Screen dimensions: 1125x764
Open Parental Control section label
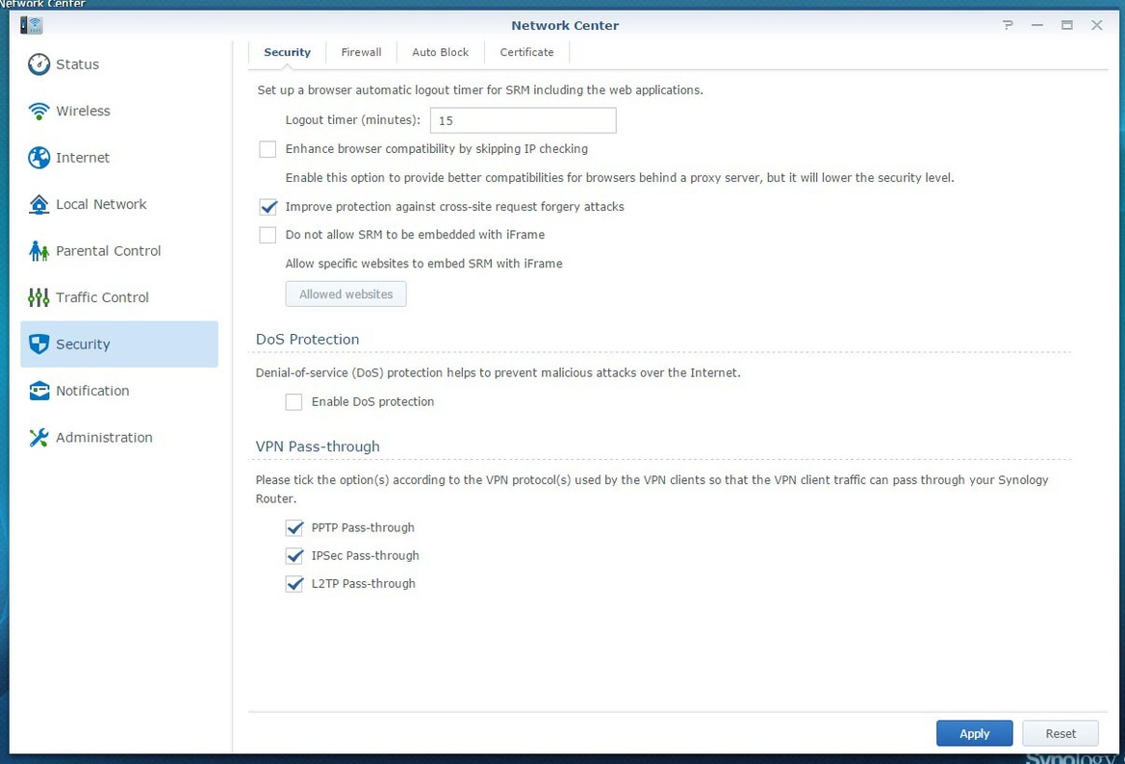tap(109, 251)
